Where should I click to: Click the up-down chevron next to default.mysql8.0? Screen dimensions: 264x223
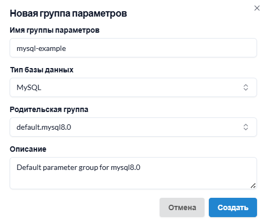pos(246,127)
